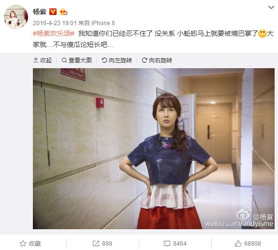The image size is (278, 250).
Task: Rotate image left with 向左旋转
Action: point(117,60)
